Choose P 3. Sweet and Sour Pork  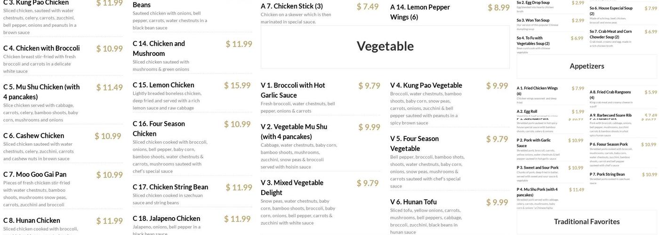coord(538,168)
